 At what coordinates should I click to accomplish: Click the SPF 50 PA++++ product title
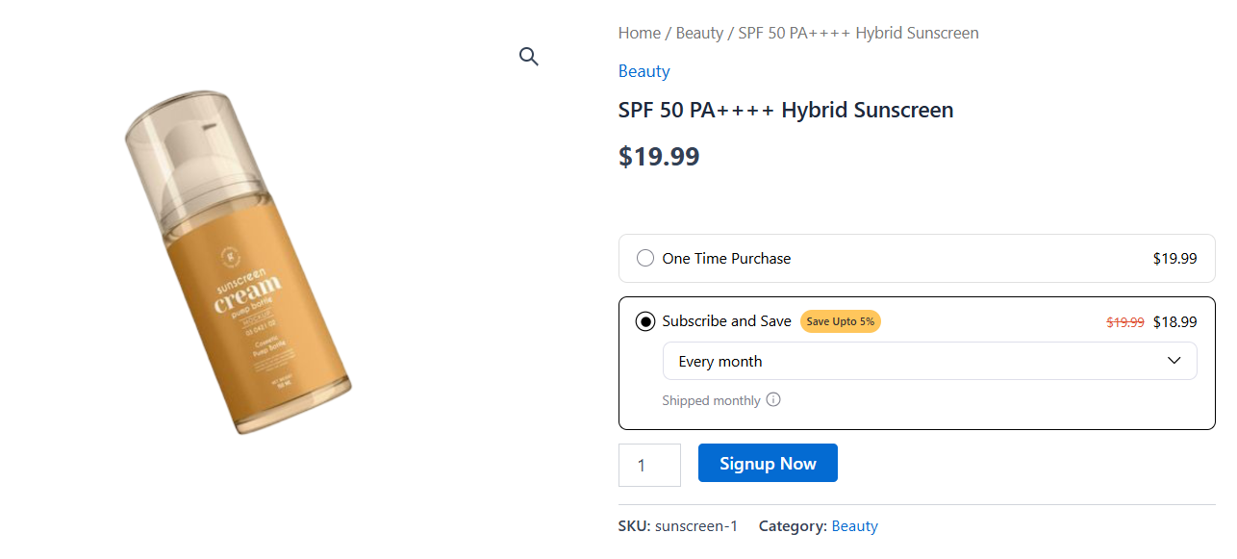point(786,110)
